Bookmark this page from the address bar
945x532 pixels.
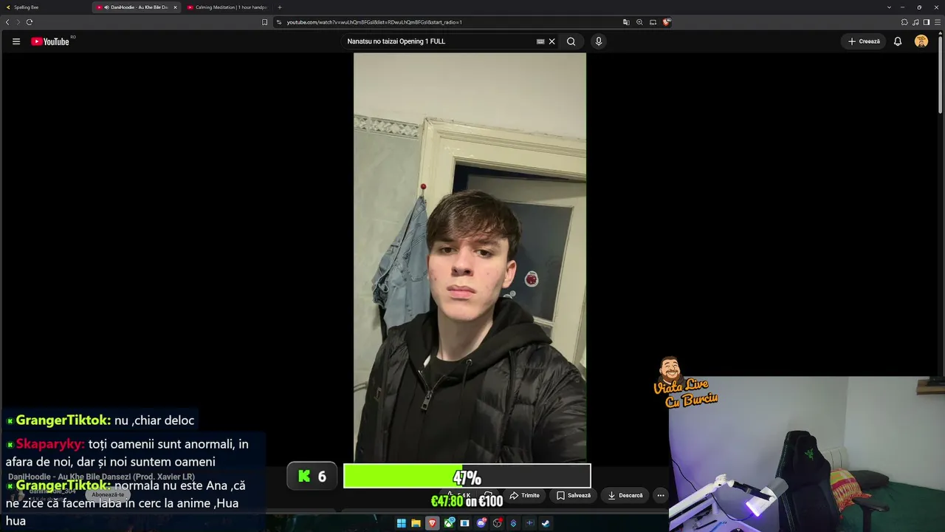pyautogui.click(x=265, y=22)
